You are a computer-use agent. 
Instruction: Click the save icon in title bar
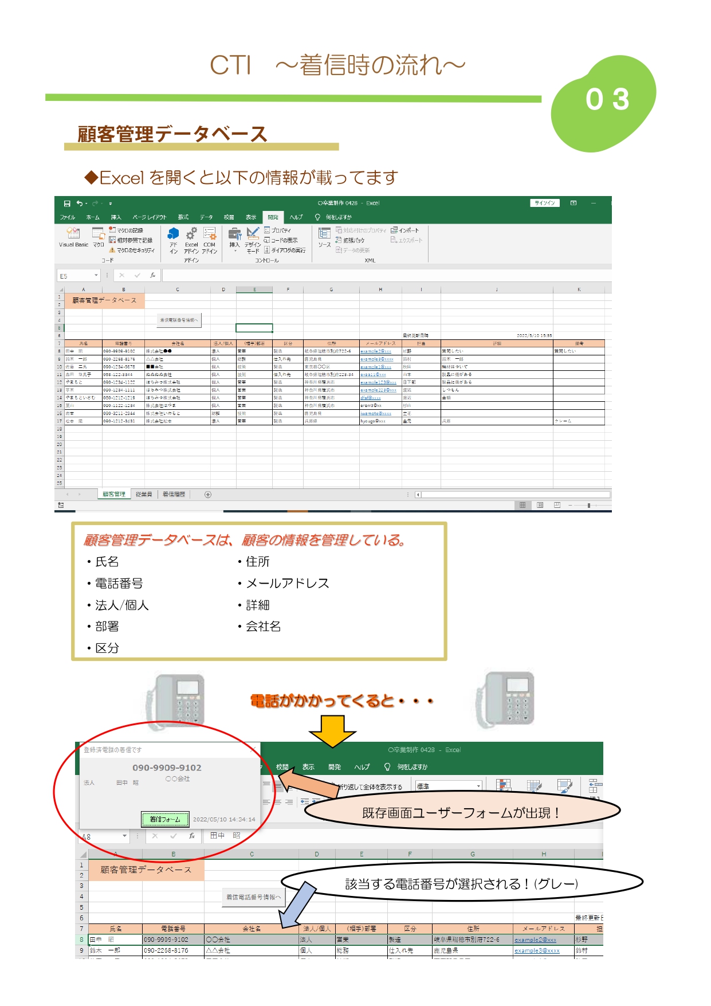67,203
